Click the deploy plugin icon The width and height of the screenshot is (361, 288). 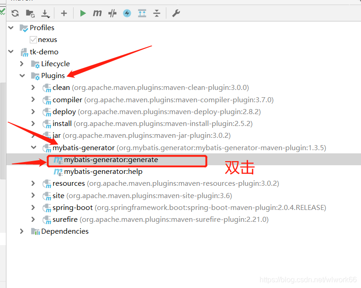click(x=47, y=112)
